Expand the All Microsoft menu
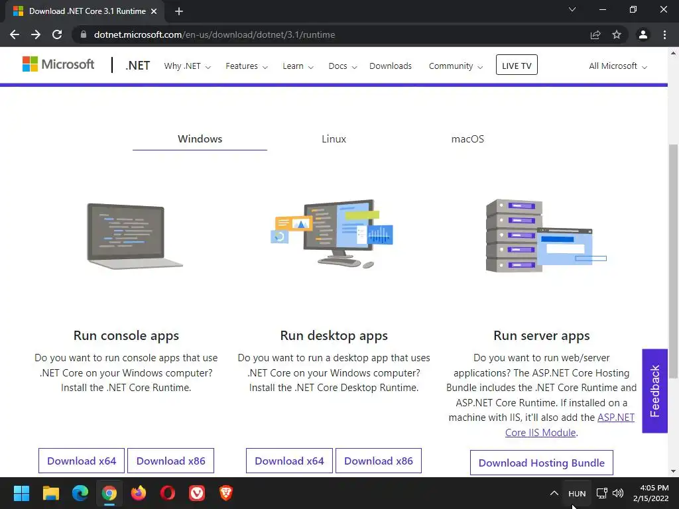 coord(618,66)
